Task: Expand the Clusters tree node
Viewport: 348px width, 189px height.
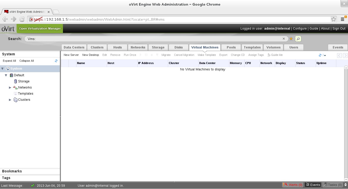Action: 10,100
